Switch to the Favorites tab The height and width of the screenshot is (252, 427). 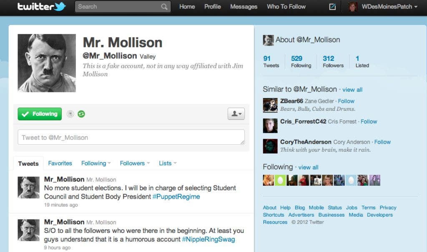click(60, 163)
